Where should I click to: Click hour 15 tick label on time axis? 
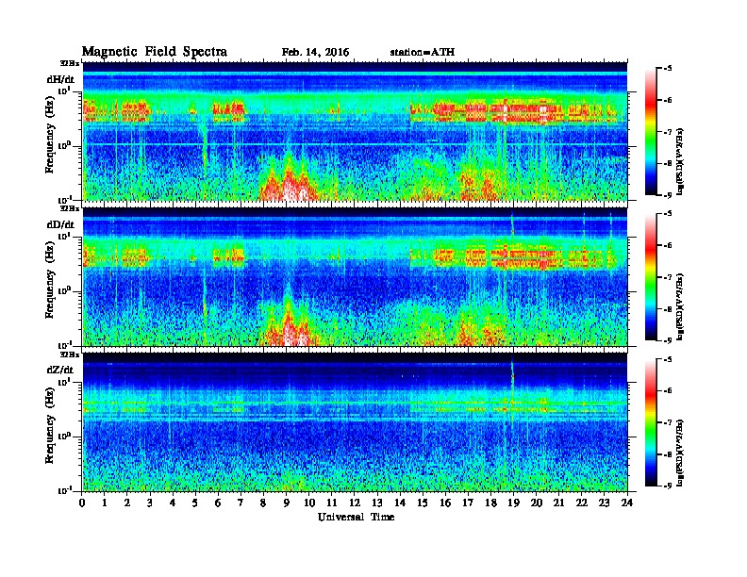423,503
